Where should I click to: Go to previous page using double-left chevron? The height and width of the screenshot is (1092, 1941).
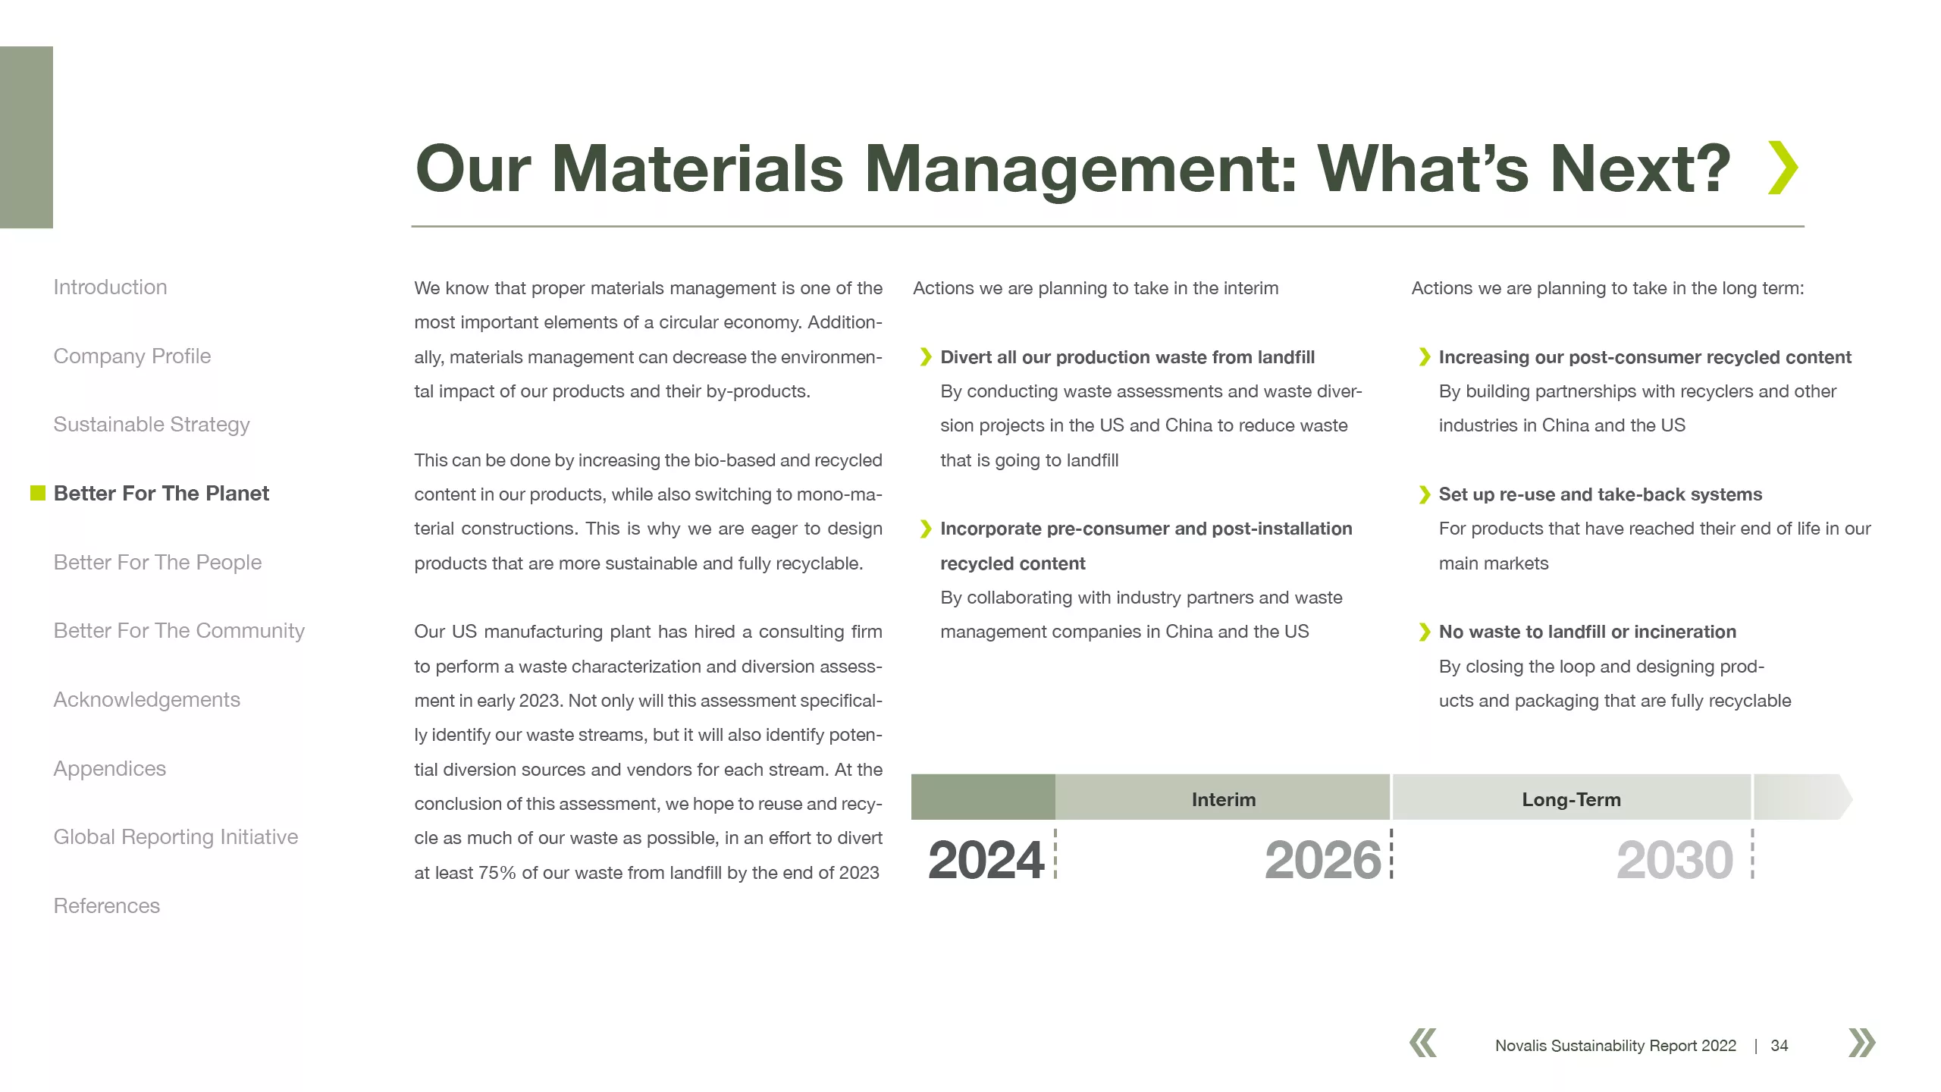tap(1423, 1043)
